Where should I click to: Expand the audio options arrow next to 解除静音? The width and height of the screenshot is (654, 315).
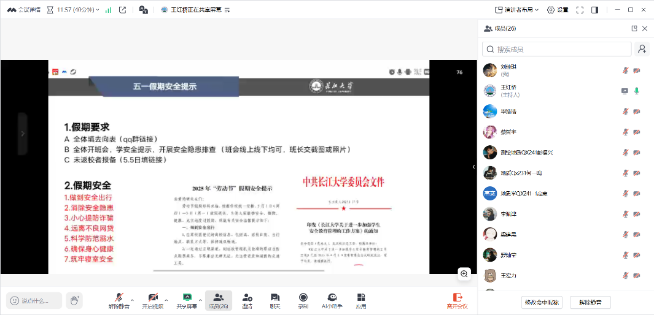point(132,300)
